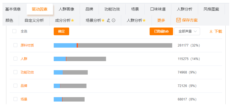Screen dimensions: 232x112
Task: Click the blue segment of 原料材质 bar
Action: (x=65, y=45)
